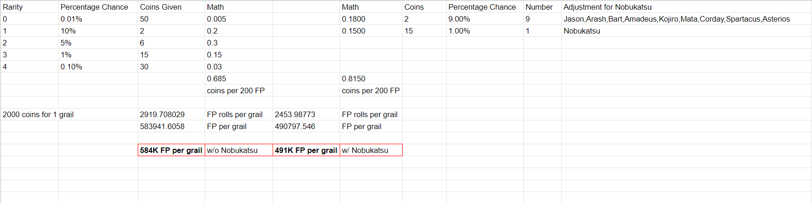Viewport: 812px width, 203px height.
Task: Click the cell with value 490797.546
Action: coord(306,126)
